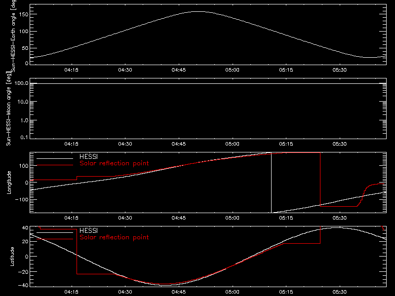Select the 1.0 tick label in Moon angle plot
Viewport: 395px width, 296px height.
coord(25,120)
